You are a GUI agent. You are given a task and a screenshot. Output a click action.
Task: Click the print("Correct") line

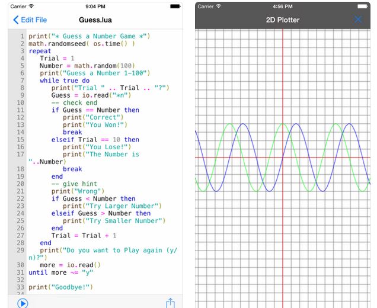(x=93, y=117)
